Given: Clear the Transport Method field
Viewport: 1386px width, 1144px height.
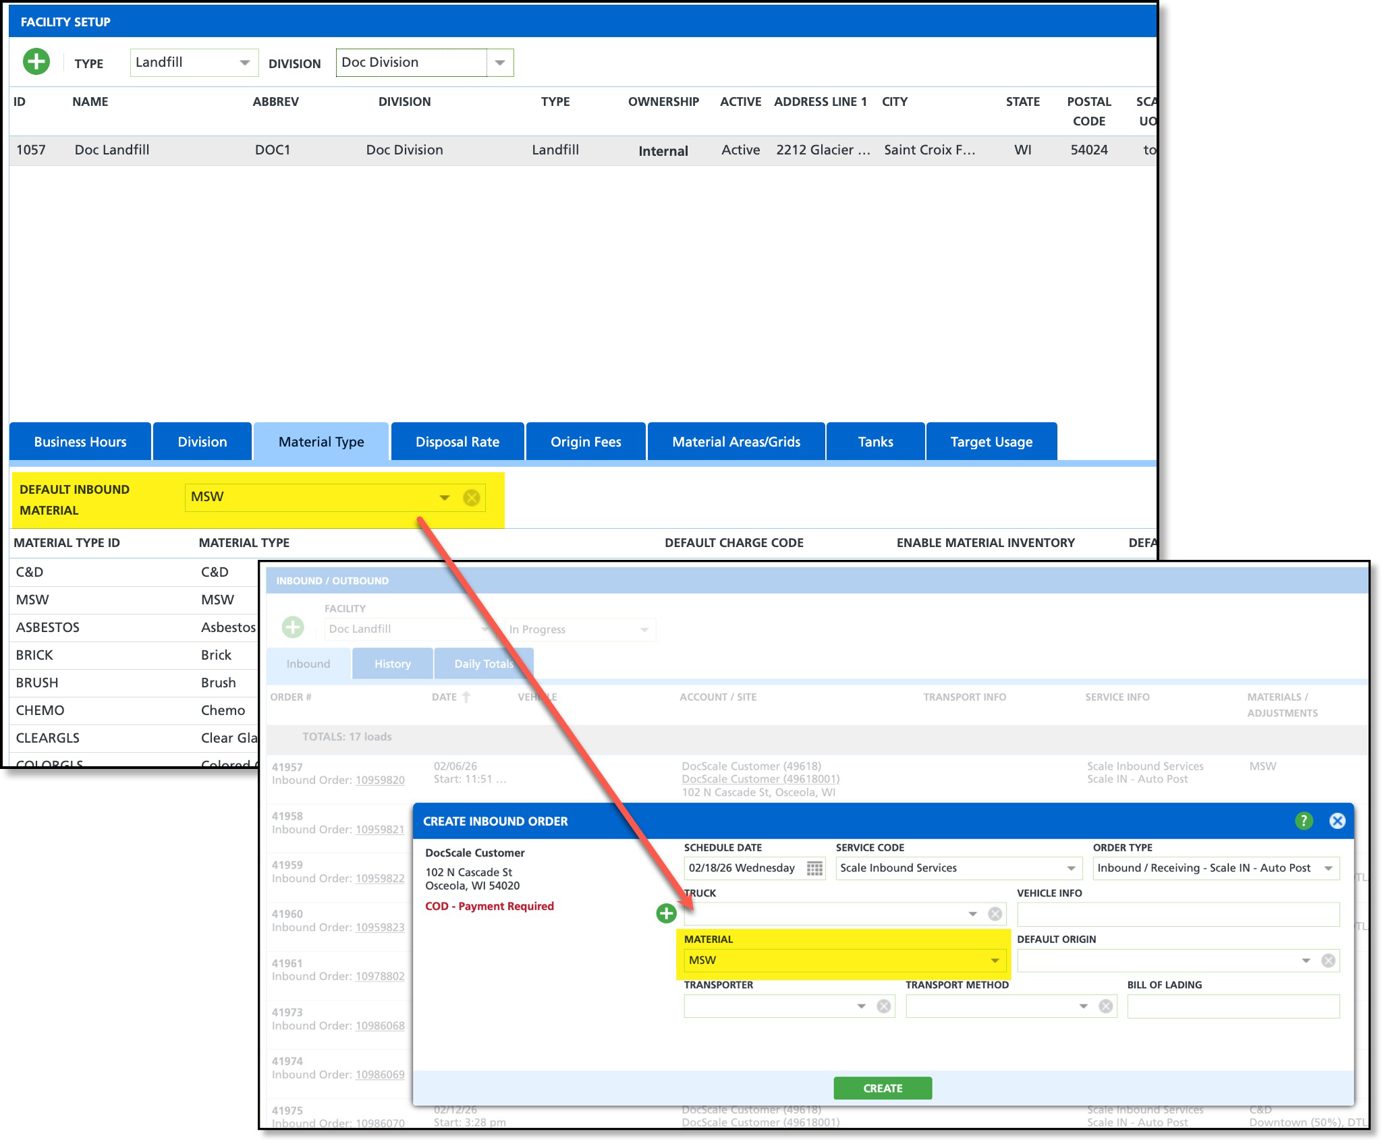Looking at the screenshot, I should coord(1105,1006).
